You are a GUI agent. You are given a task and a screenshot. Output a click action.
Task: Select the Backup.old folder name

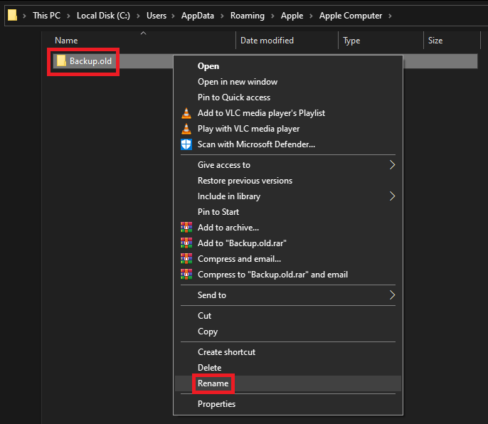[x=90, y=61]
